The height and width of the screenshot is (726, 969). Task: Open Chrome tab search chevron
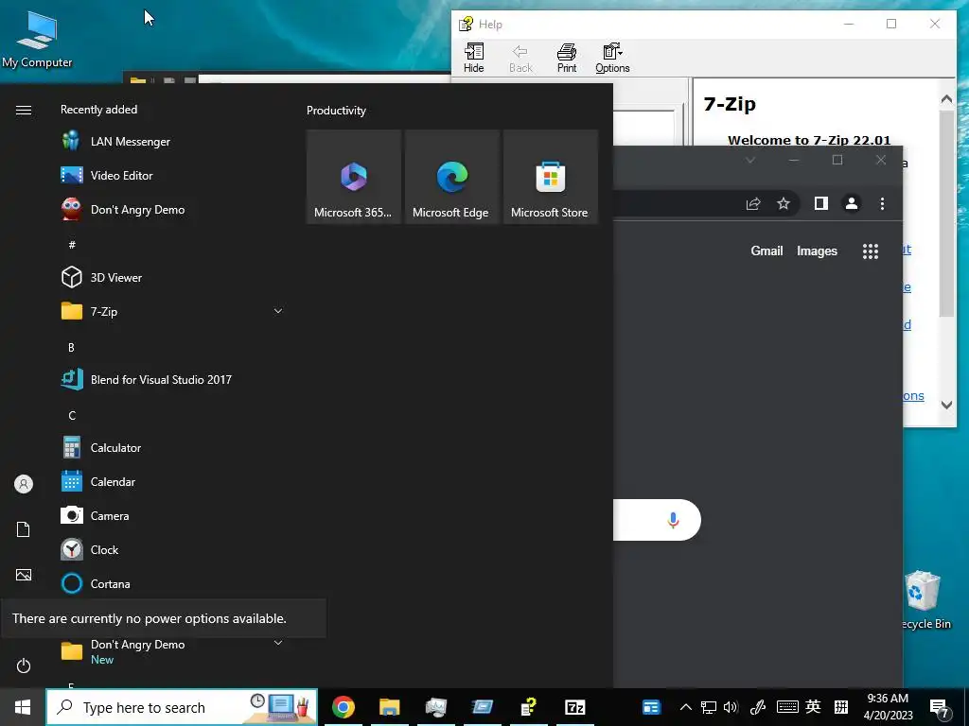(x=750, y=161)
